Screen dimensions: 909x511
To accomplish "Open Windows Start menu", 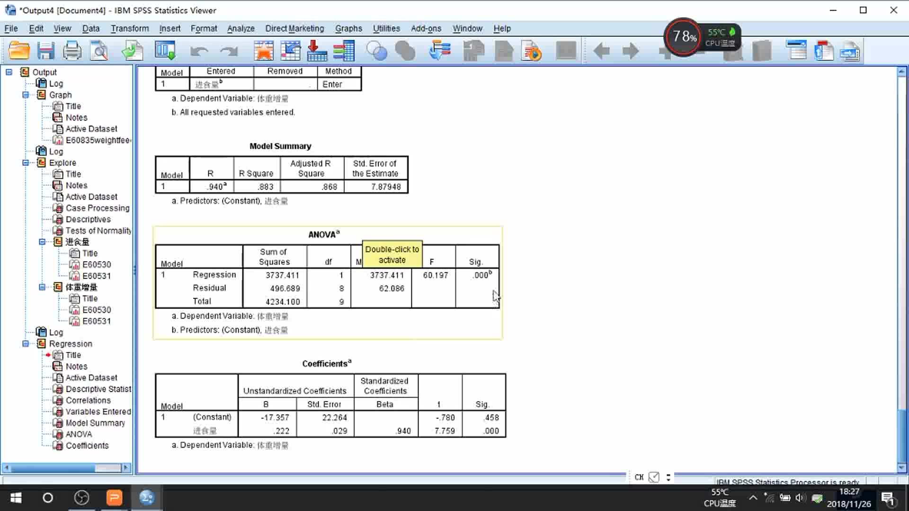I will (x=16, y=498).
